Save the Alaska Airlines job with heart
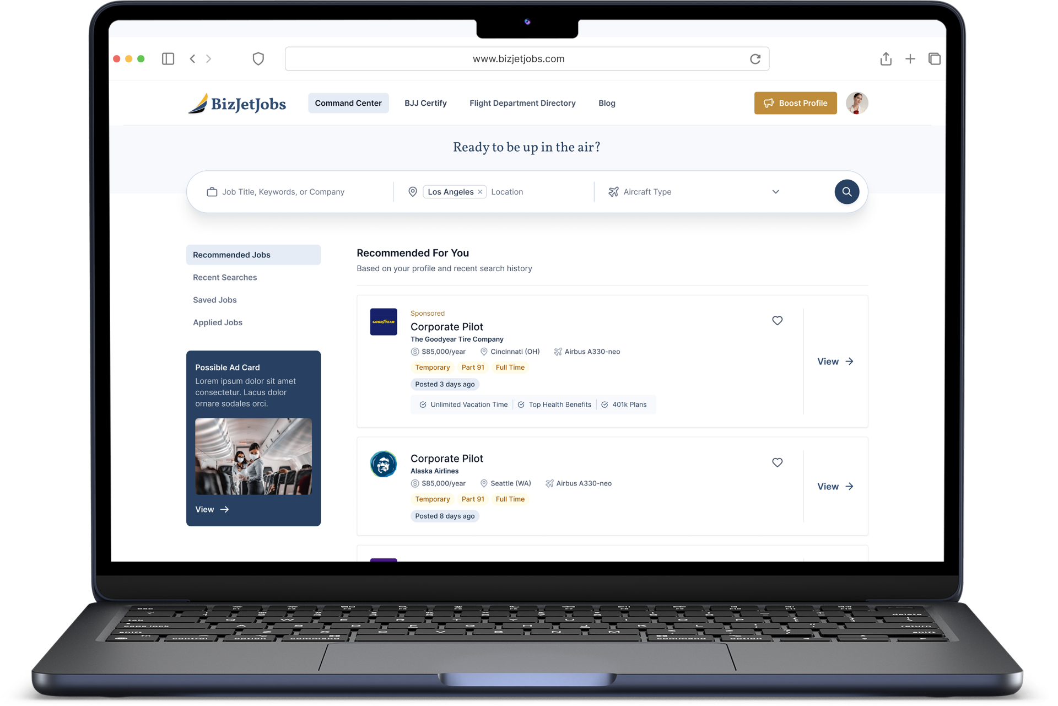Image resolution: width=1058 pixels, height=706 pixels. coord(777,462)
